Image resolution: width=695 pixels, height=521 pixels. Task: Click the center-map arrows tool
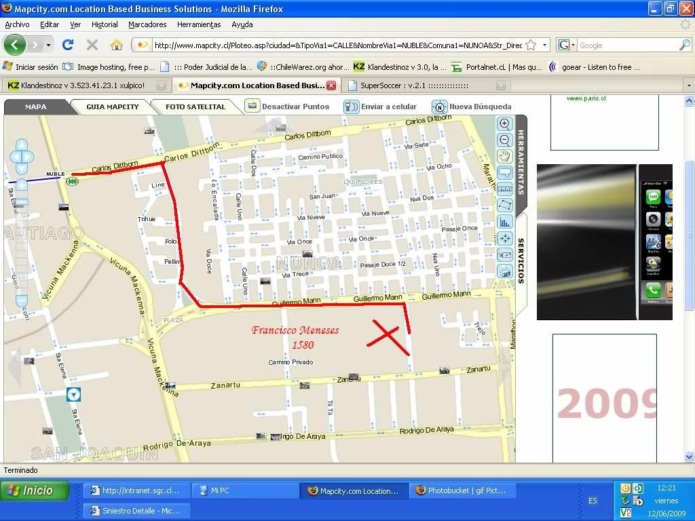(x=505, y=238)
